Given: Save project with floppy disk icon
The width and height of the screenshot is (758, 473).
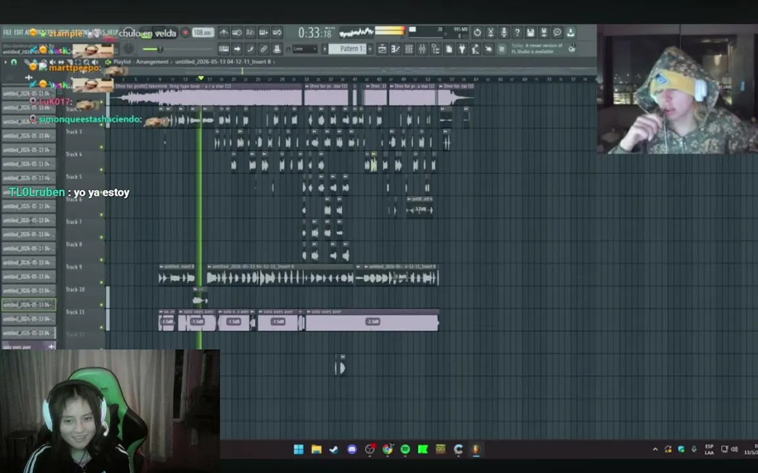Looking at the screenshot, I should point(530,32).
